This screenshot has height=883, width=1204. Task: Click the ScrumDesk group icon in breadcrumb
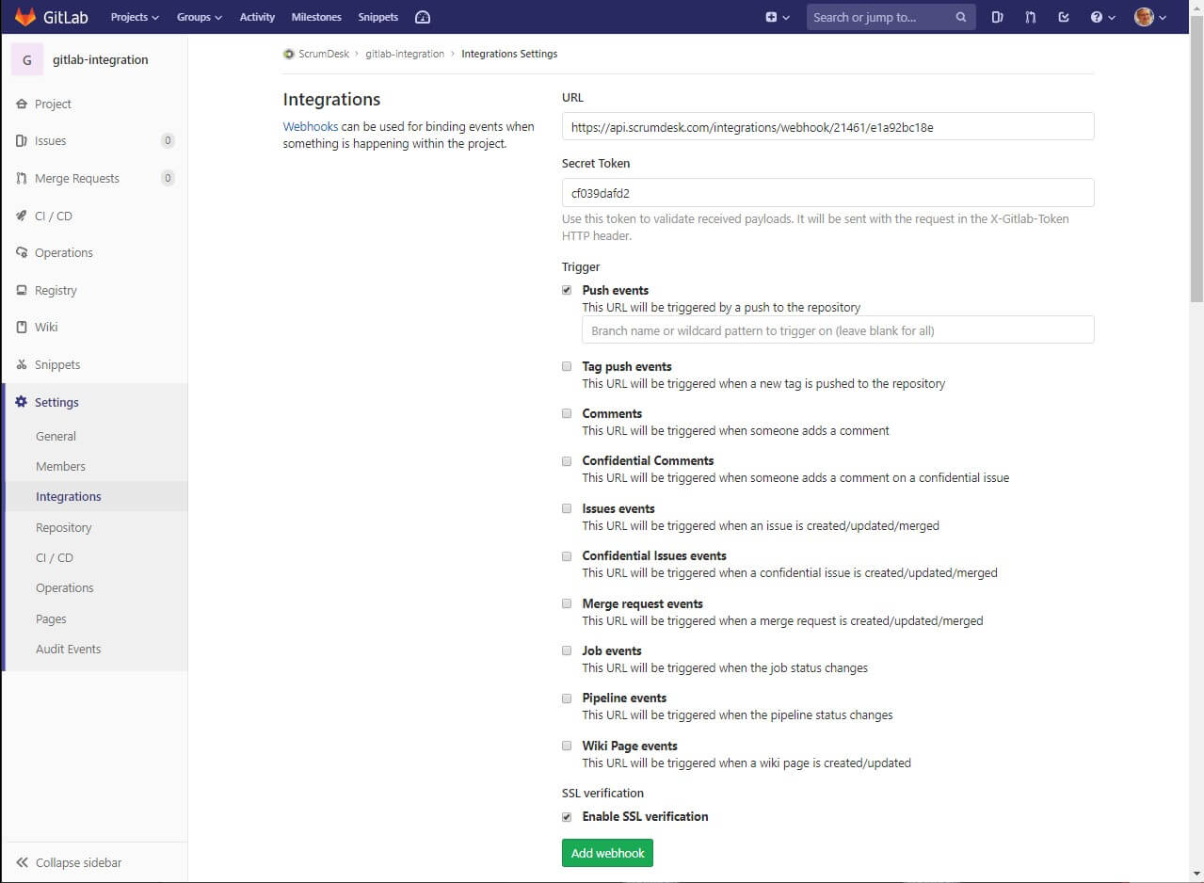click(x=289, y=54)
